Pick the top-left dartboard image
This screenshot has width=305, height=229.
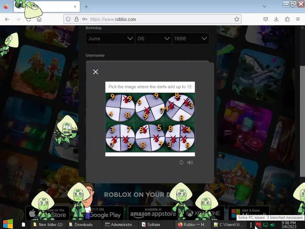pos(120,108)
